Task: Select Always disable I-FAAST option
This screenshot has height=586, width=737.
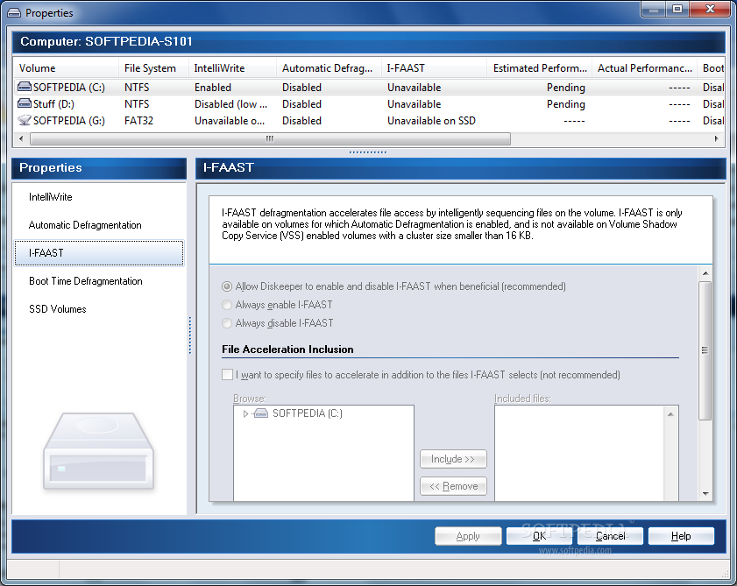Action: (x=227, y=323)
